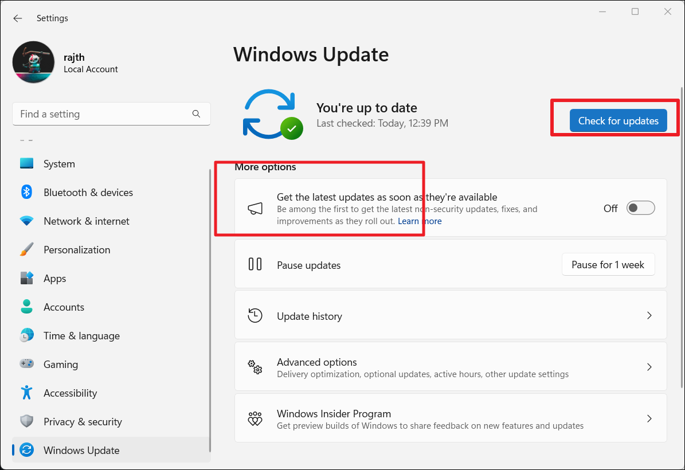
Task: Open Privacy & security label
Action: coord(83,422)
